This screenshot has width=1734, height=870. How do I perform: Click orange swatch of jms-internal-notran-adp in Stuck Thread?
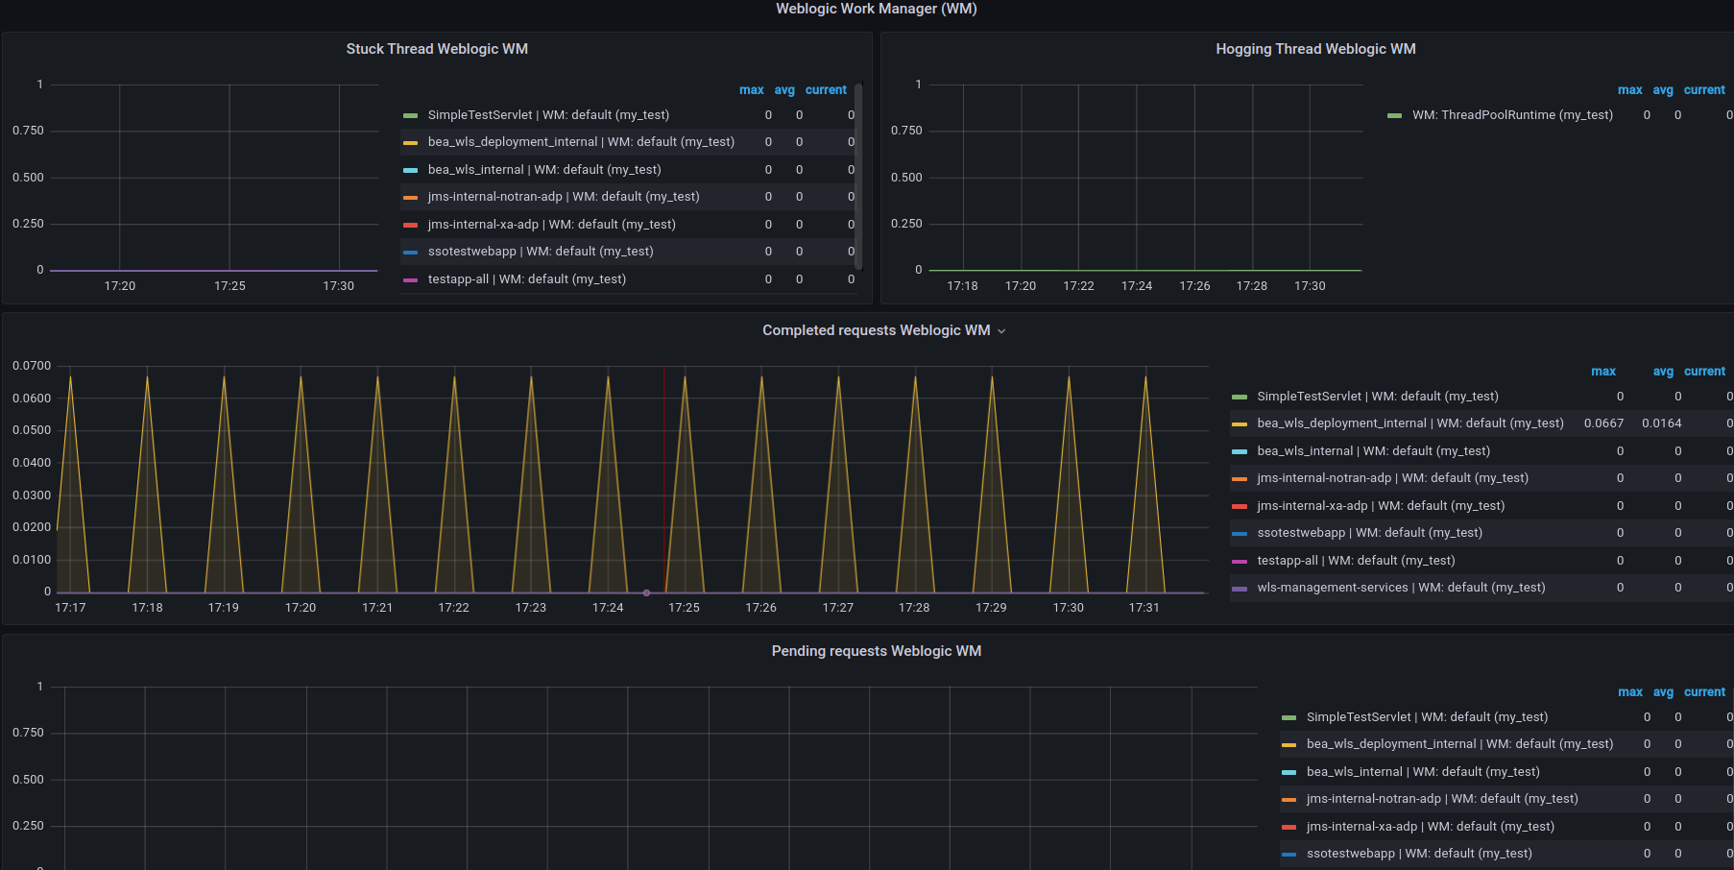click(x=410, y=198)
